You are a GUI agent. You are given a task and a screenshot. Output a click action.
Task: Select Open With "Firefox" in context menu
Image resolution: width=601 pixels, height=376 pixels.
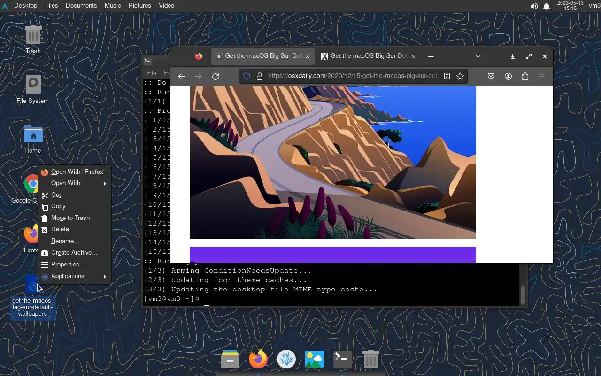point(75,172)
